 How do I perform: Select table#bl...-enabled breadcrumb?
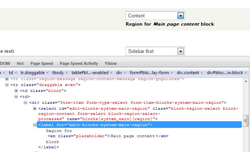90,73
